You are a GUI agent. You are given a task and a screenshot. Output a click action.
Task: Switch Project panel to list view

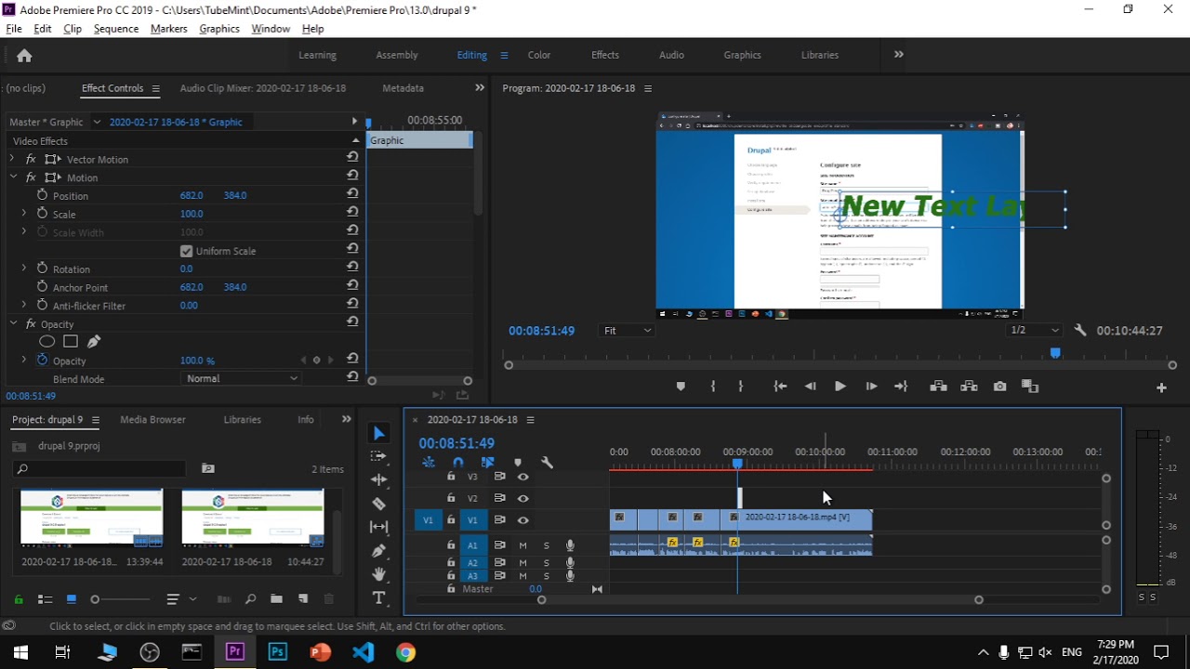[x=45, y=599]
